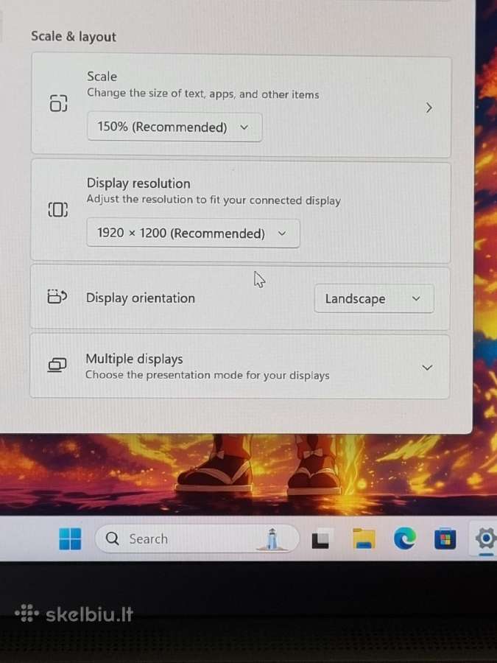Open the Windows Start menu
This screenshot has height=663, width=497.
click(x=70, y=539)
